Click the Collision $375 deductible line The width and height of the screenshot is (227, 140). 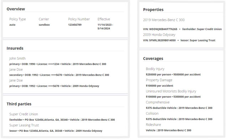(x=179, y=119)
